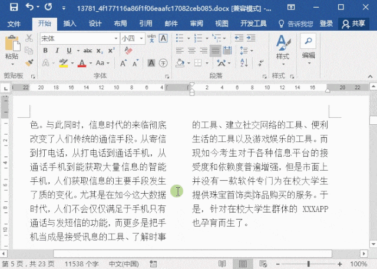This screenshot has width=377, height=269.
Task: Click the text effects outlined A icon
Action: coord(45,63)
